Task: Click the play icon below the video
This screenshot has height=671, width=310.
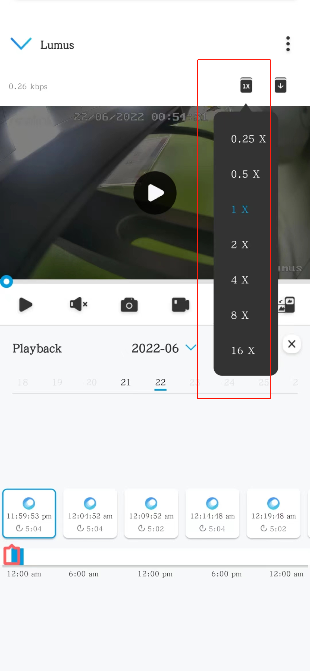Action: click(x=26, y=305)
